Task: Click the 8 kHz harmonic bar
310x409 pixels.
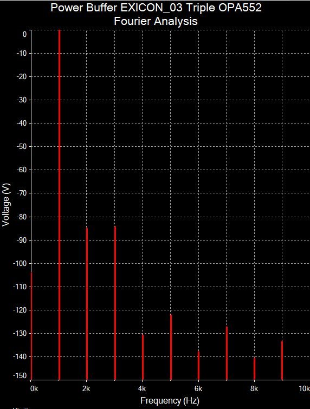Action: pyautogui.click(x=254, y=368)
